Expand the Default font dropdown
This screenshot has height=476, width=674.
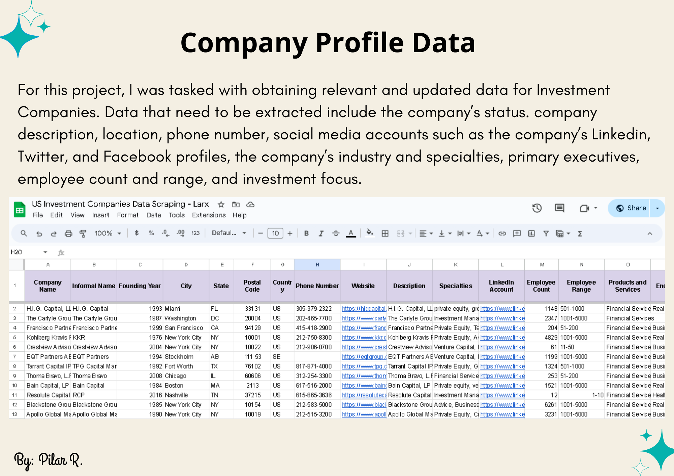click(x=229, y=233)
